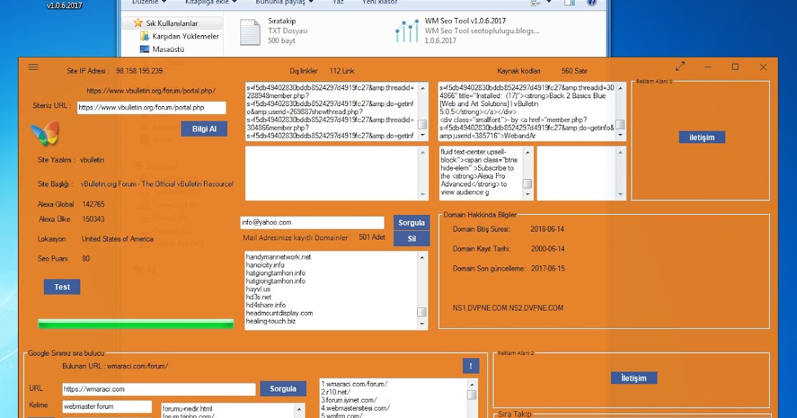The image size is (797, 418).
Task: Click down arrow of Dış linkler box scrollbar
Action: [422, 136]
